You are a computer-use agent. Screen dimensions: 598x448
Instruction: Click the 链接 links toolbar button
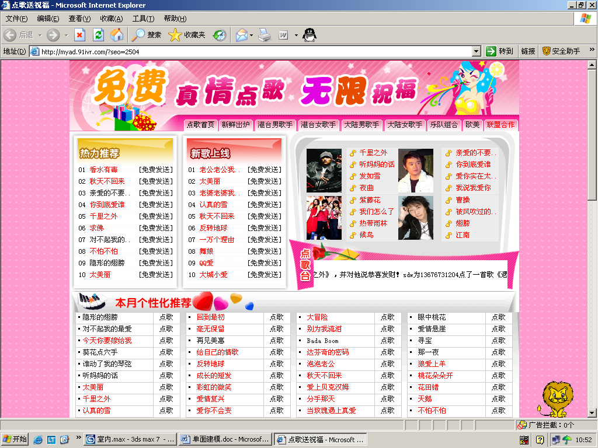tap(528, 51)
